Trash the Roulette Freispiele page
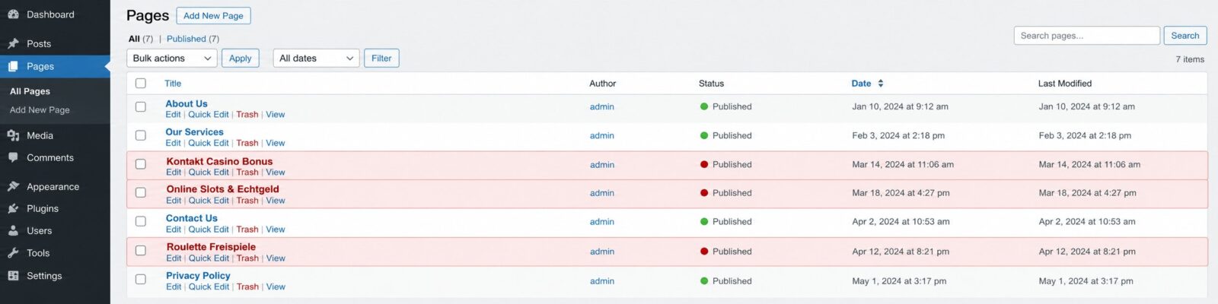1218x304 pixels. coord(247,258)
